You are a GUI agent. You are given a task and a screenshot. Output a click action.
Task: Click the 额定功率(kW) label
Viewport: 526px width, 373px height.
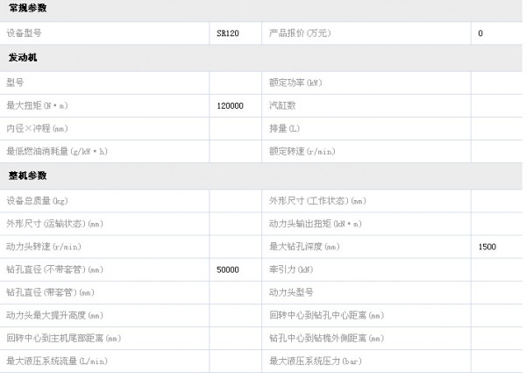(x=295, y=82)
